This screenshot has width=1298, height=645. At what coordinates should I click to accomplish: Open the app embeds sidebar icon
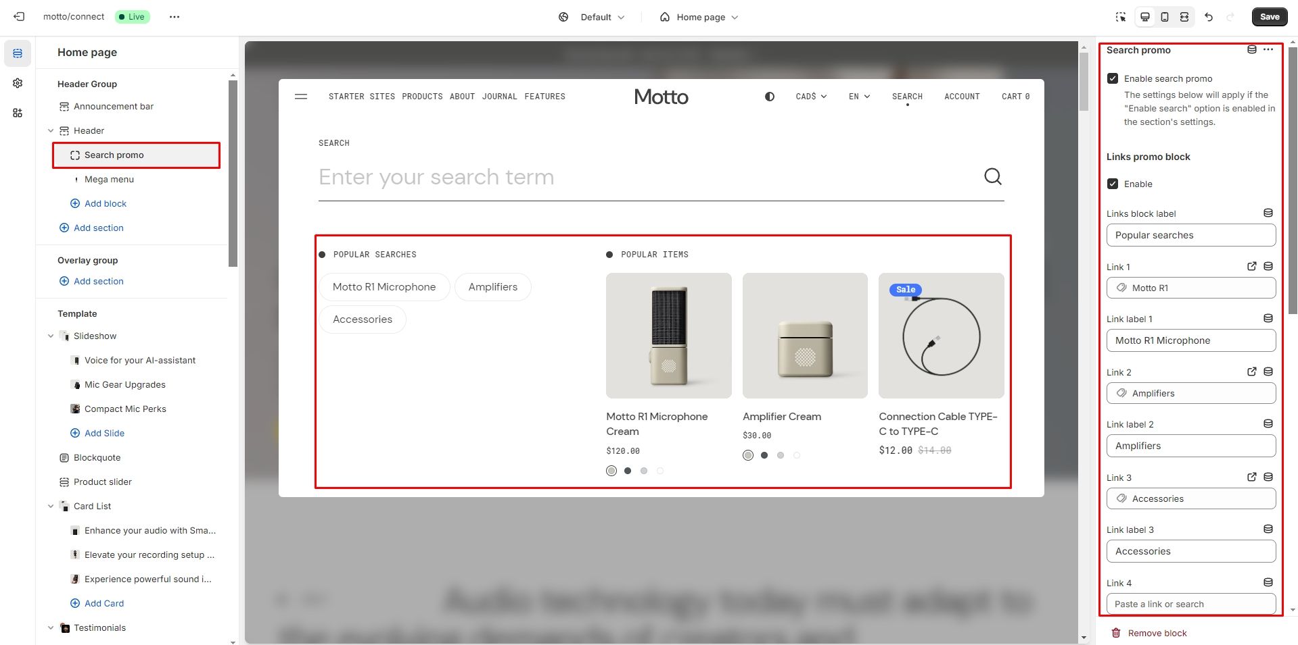click(18, 113)
